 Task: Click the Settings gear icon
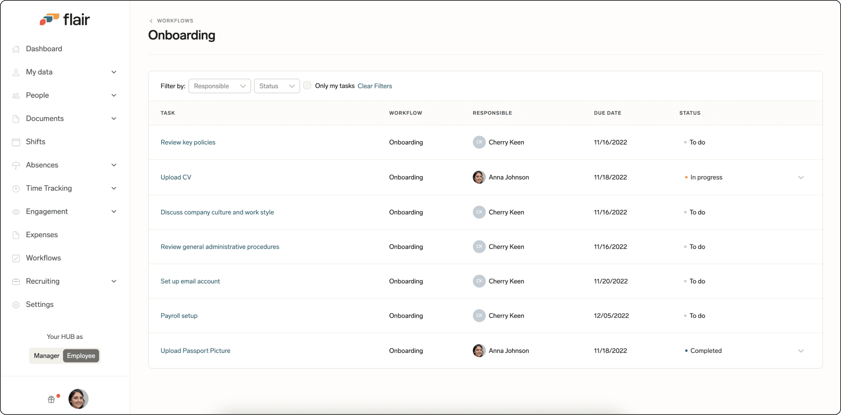click(16, 305)
